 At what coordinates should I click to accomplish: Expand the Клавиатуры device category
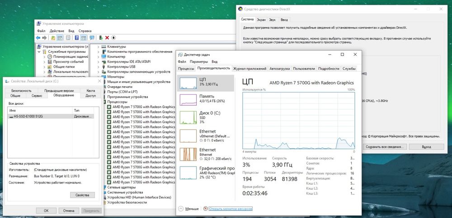(x=98, y=46)
